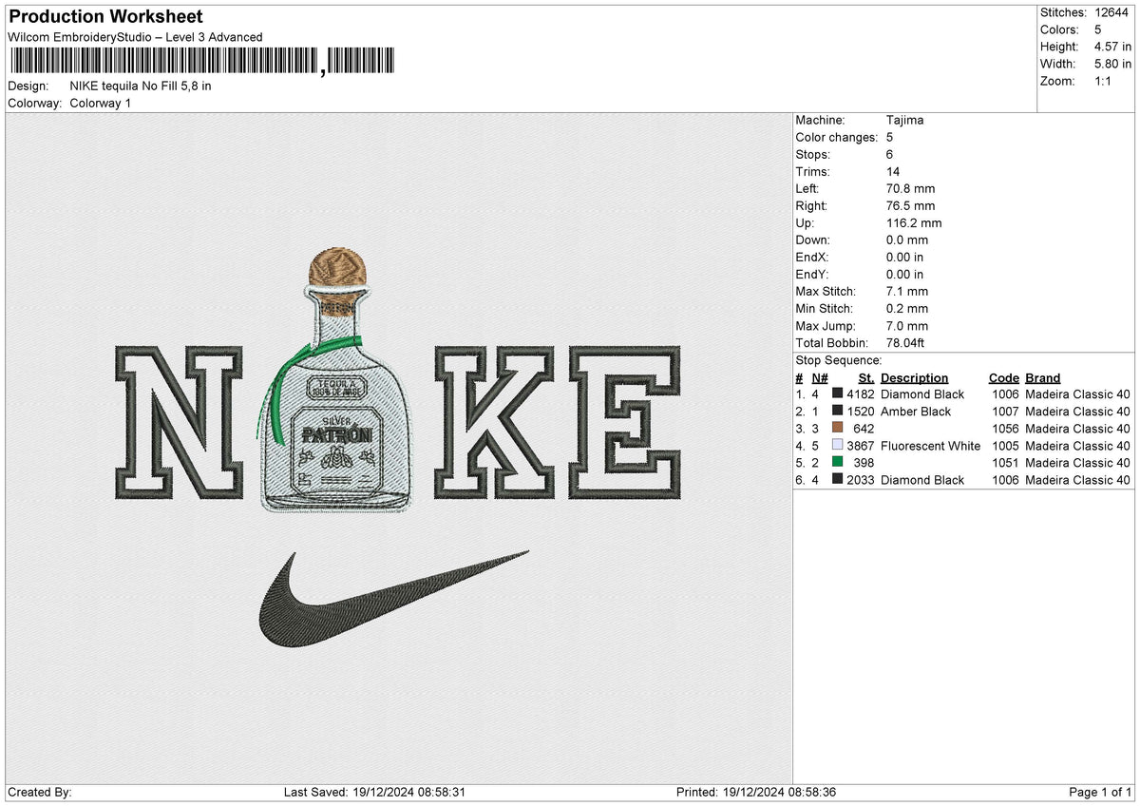This screenshot has height=806, width=1140.
Task: Click the "Stop Sequence:" heading
Action: point(839,360)
